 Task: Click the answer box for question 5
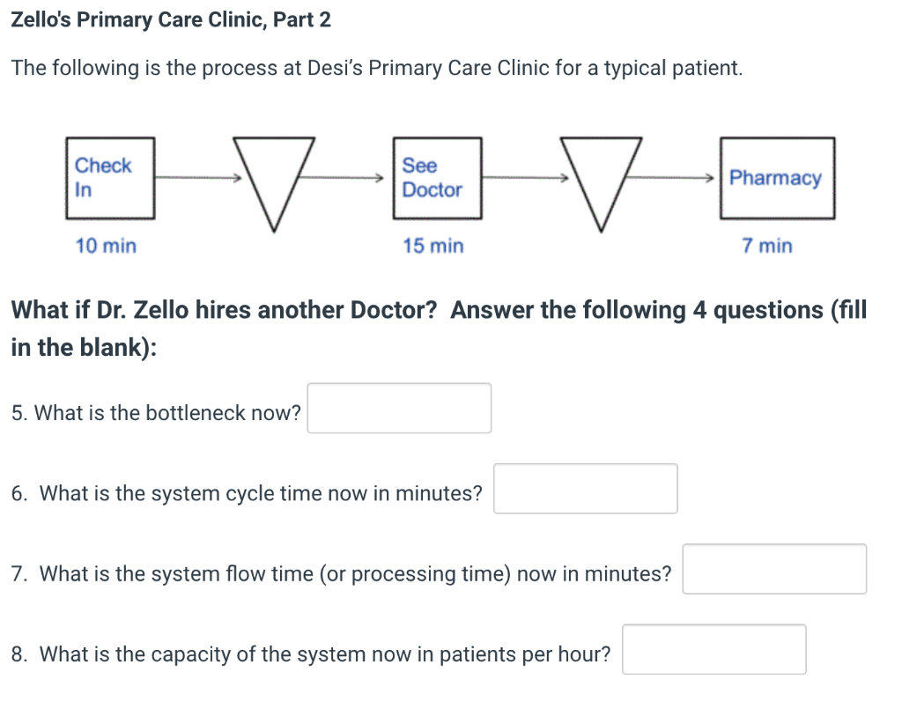pos(399,408)
